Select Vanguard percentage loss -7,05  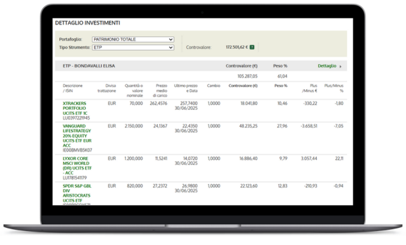click(x=339, y=126)
